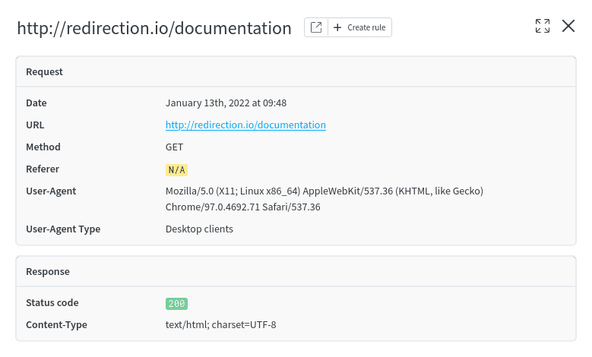Click the Mozilla/5.0 user-agent string
The width and height of the screenshot is (592, 357).
[324, 199]
